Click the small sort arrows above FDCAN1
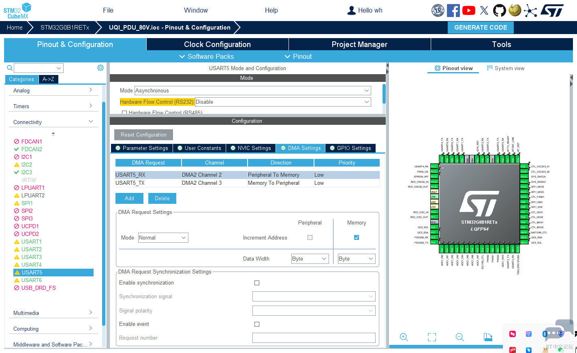577x353 pixels. coord(53,134)
